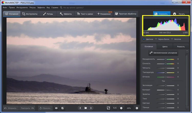
Task: Click Автоматическое улучшение button
Action: click(164, 53)
